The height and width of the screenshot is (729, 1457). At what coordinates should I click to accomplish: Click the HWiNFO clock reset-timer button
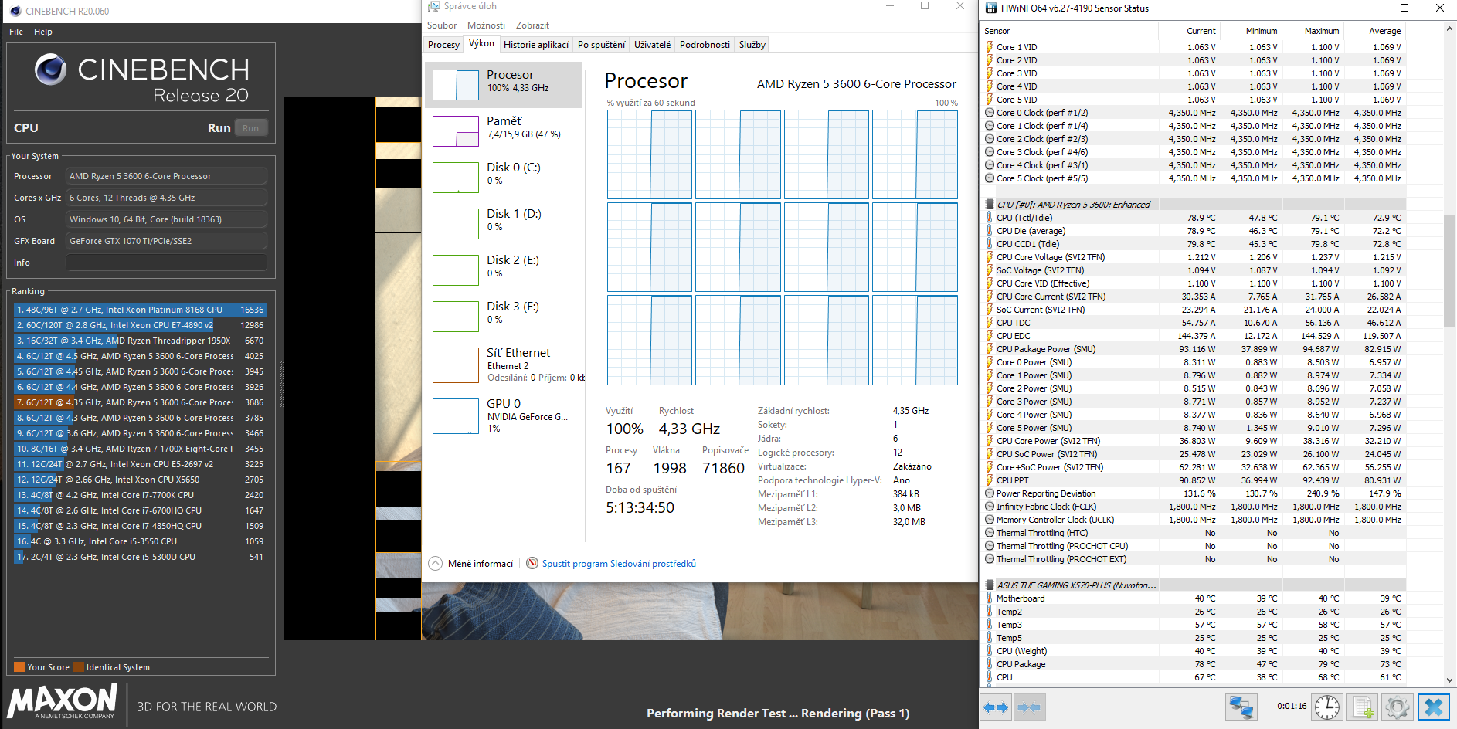tap(1326, 707)
